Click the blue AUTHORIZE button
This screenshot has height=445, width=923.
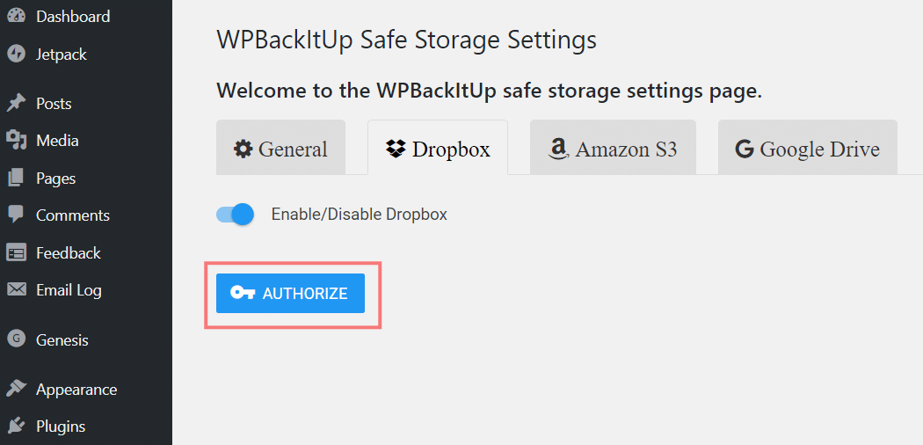(x=290, y=293)
